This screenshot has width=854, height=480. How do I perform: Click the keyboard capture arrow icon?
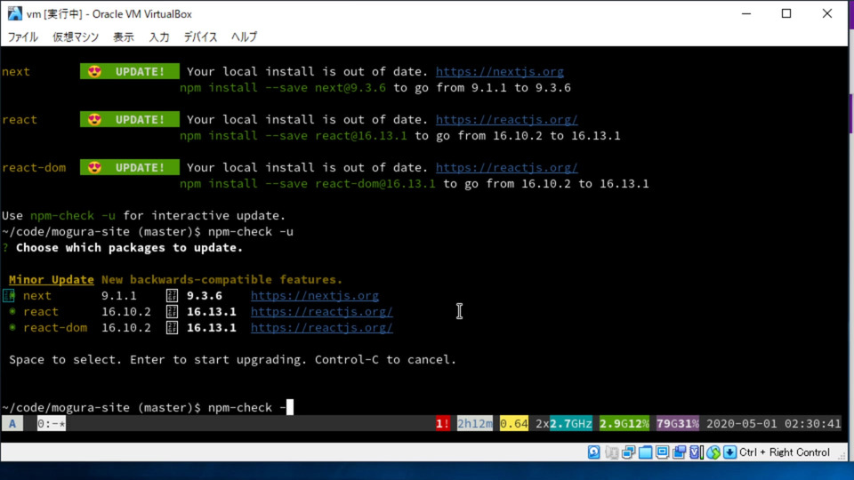[729, 452]
